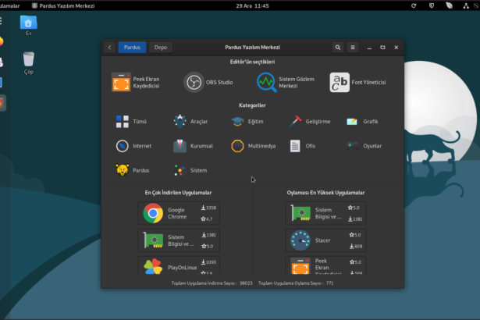
Task: Select the Sistem category
Action: (x=190, y=170)
